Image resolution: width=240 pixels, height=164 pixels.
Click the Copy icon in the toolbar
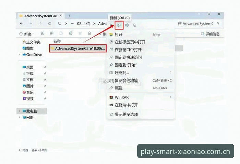pos(52,33)
